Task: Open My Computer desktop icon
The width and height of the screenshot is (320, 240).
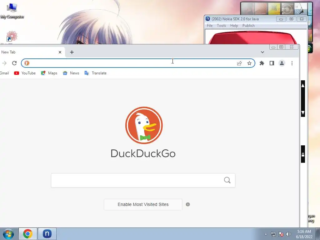Action: coord(12,11)
